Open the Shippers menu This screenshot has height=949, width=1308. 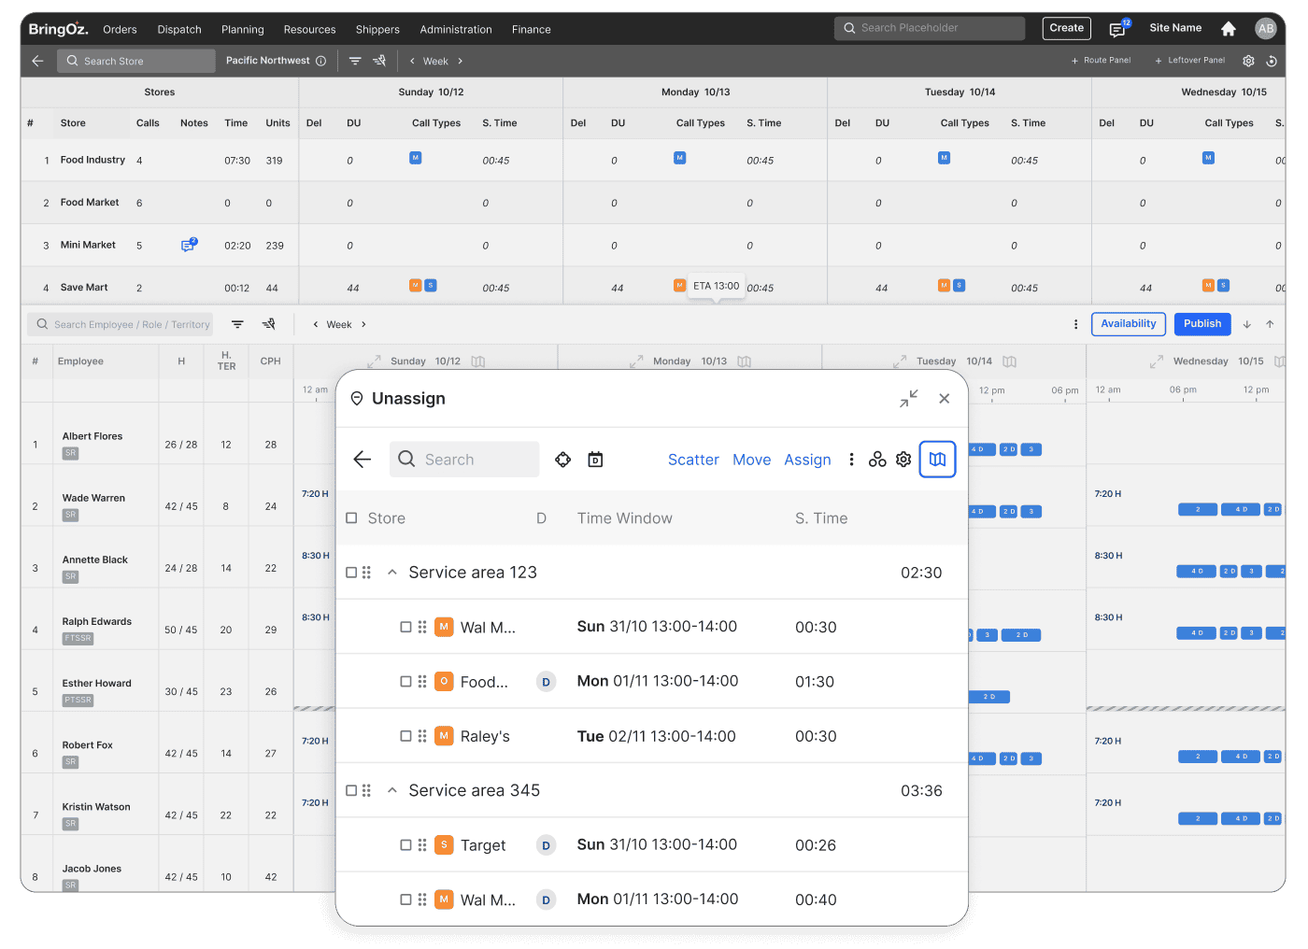[x=377, y=29]
